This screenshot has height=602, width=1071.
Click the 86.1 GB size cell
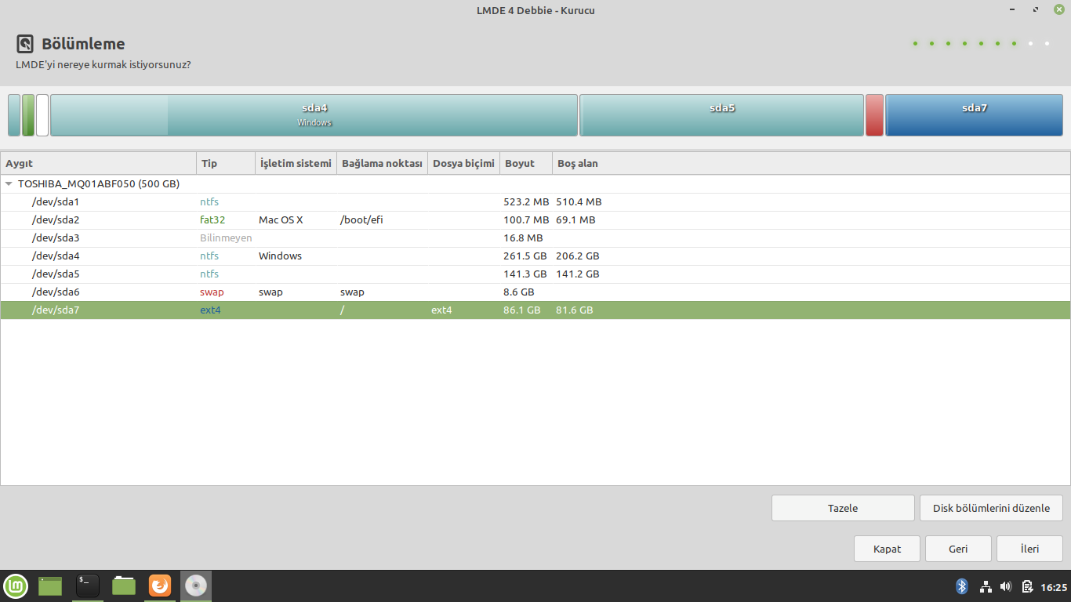pos(521,310)
